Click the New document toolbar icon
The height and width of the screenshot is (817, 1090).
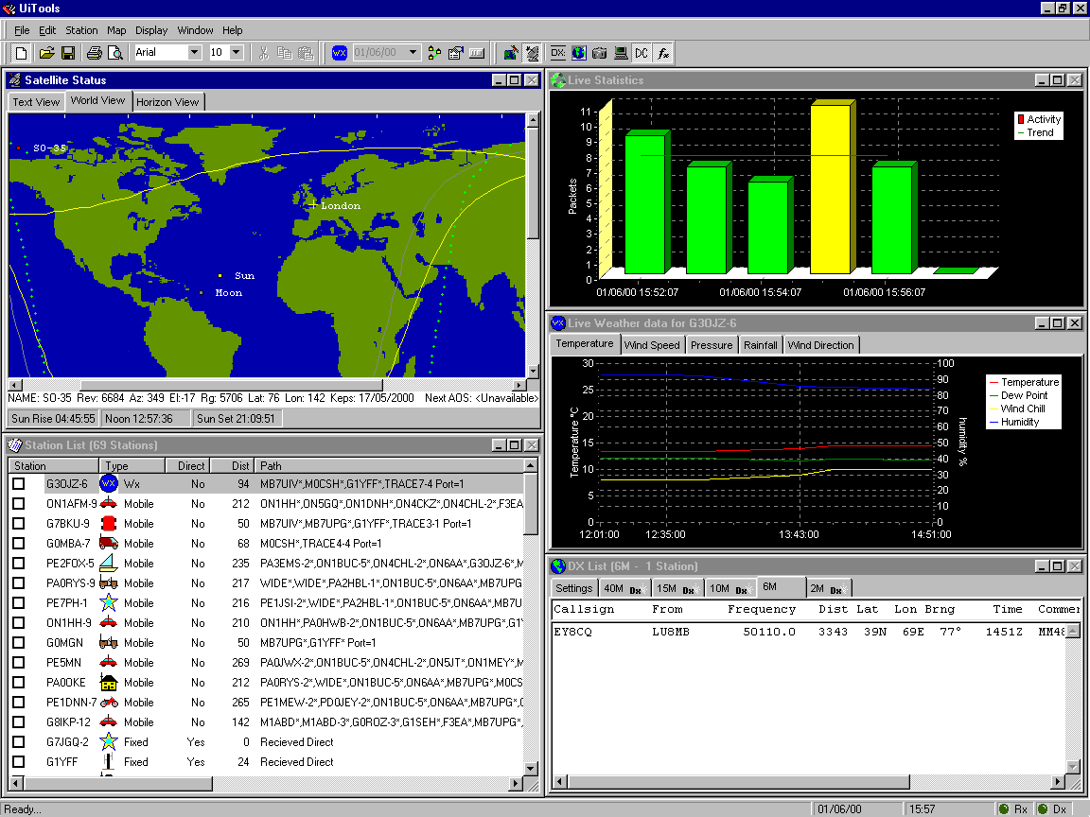(21, 53)
